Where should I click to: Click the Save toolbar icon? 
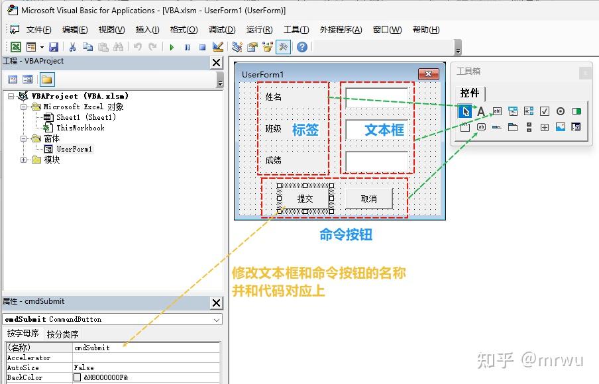pos(52,47)
